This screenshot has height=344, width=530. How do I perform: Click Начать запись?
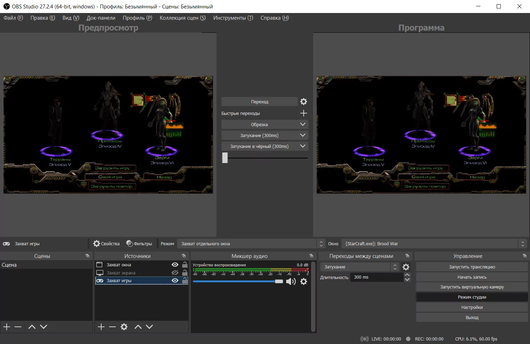coord(472,277)
